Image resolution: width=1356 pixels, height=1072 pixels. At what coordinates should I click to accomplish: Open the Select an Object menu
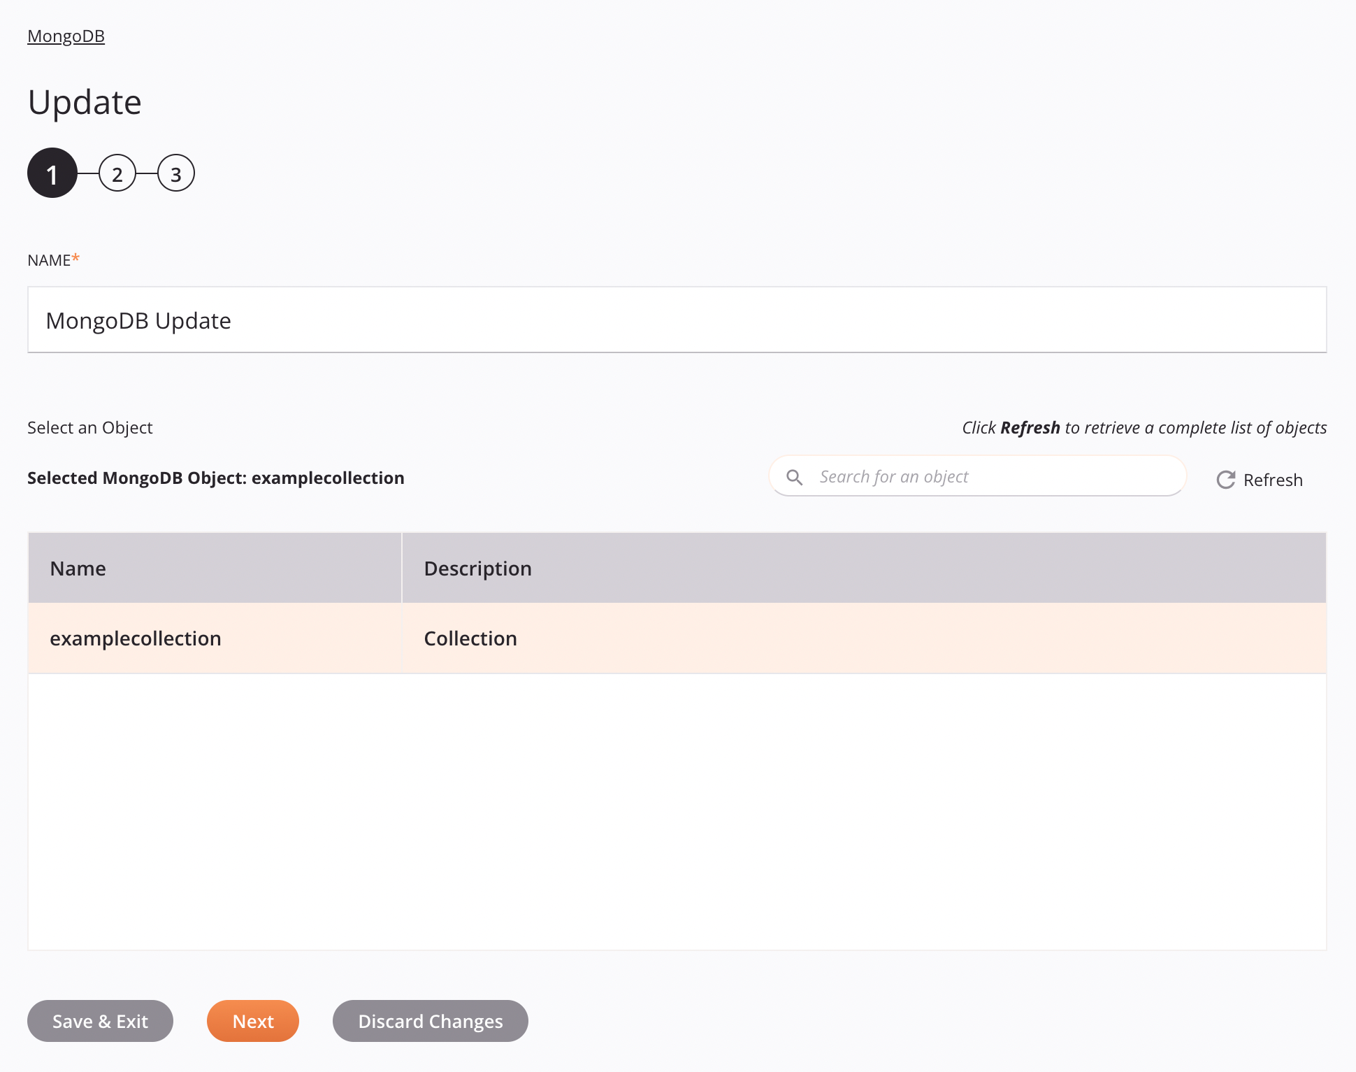point(89,427)
